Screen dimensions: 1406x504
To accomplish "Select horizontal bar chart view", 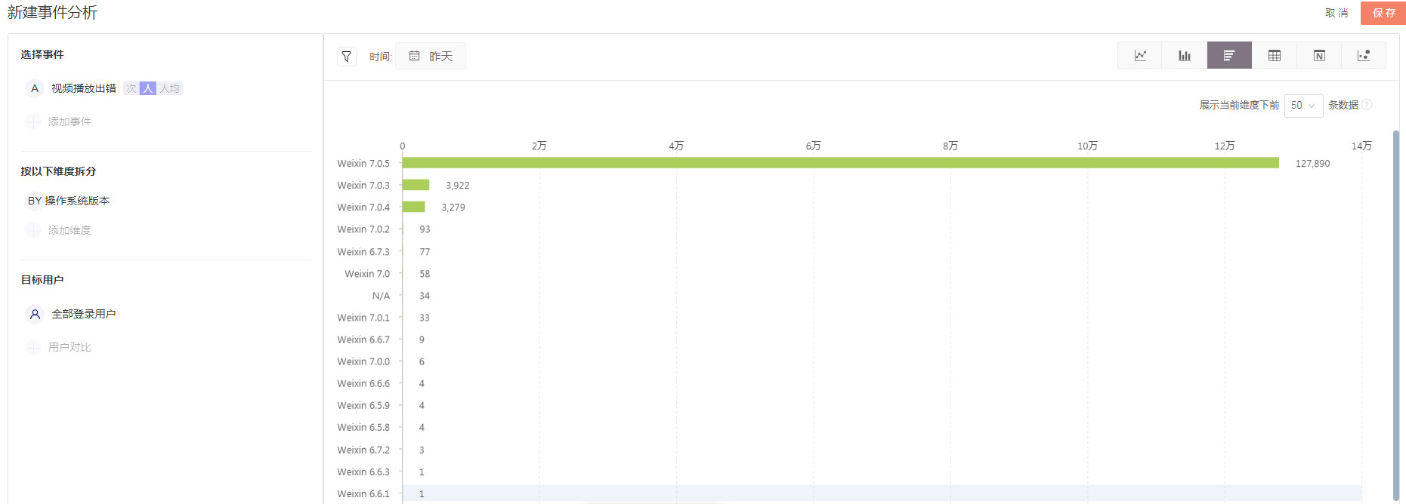I will coord(1229,56).
